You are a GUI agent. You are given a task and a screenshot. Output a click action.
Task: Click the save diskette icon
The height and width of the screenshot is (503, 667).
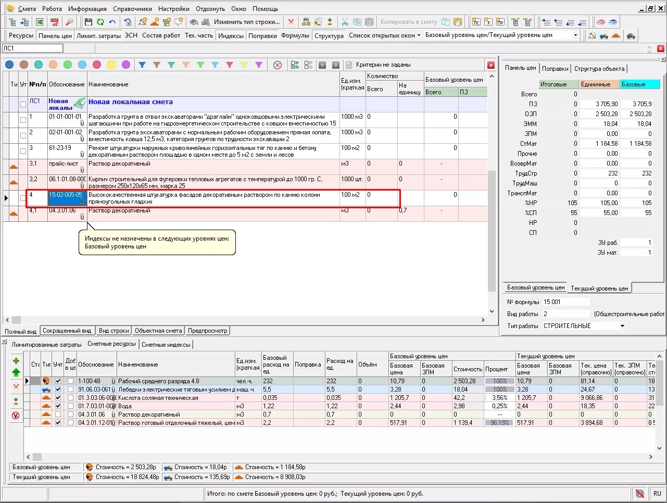(88, 22)
